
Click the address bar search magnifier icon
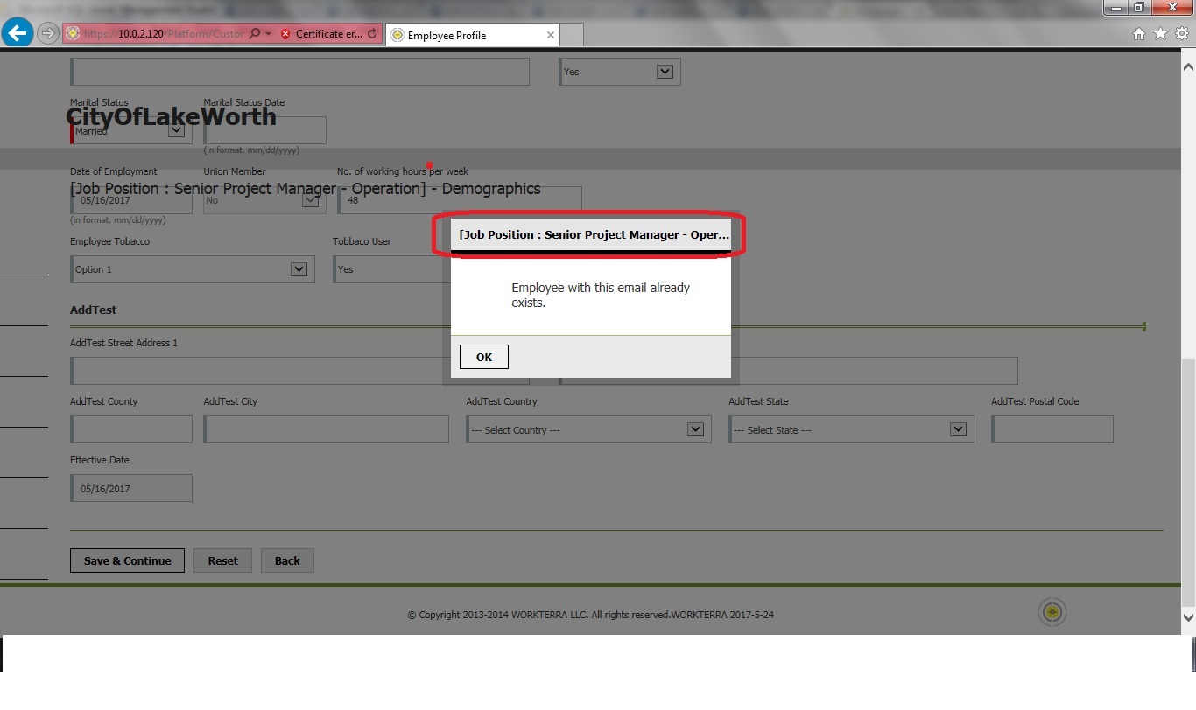[254, 34]
